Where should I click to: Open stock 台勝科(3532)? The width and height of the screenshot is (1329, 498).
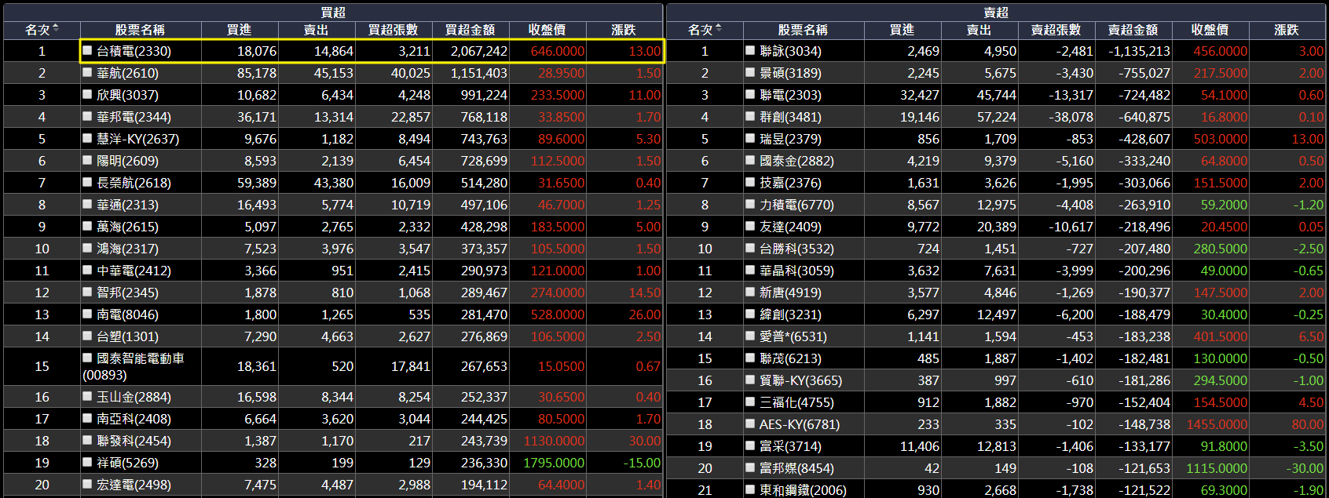[x=796, y=249]
